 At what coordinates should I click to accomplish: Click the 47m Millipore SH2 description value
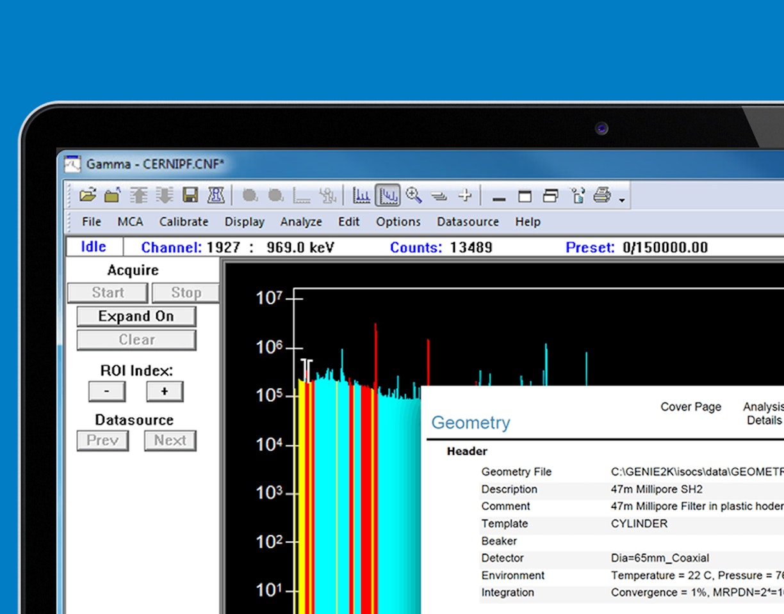[657, 489]
